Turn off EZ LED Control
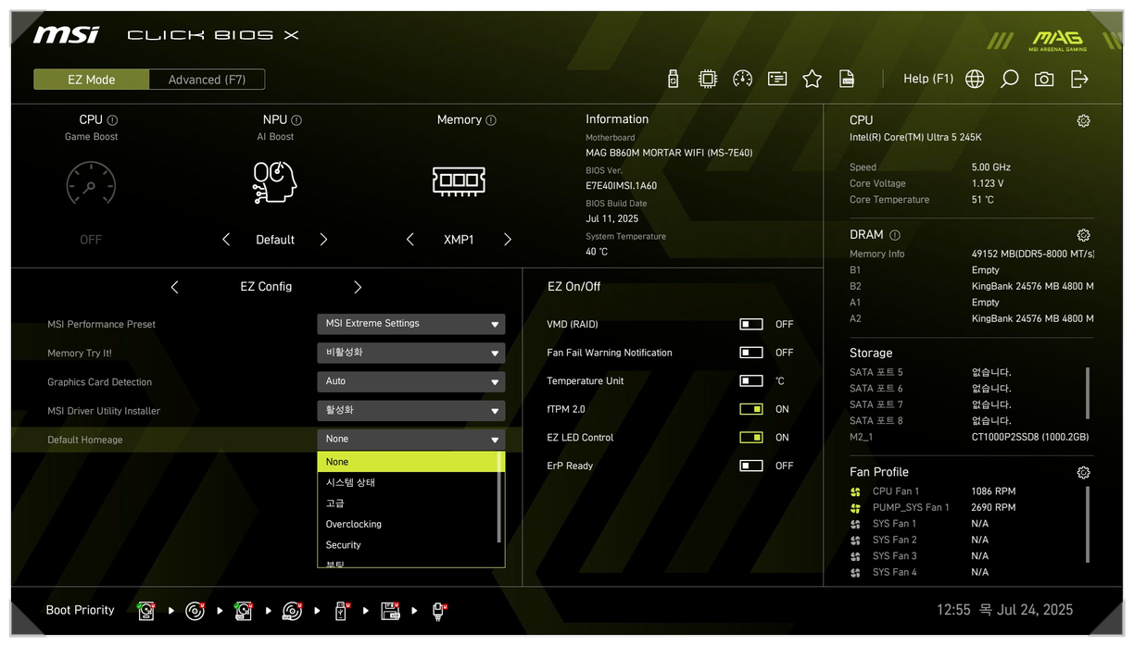The image size is (1134, 646). click(751, 438)
